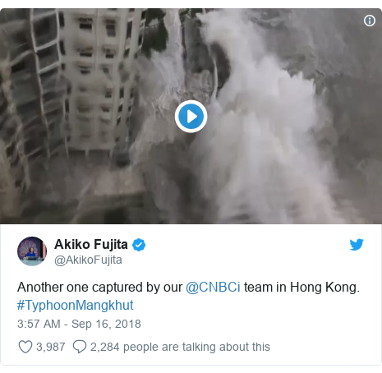The image size is (382, 373).
Task: Open the Akiko Fujita display name
Action: pos(91,244)
